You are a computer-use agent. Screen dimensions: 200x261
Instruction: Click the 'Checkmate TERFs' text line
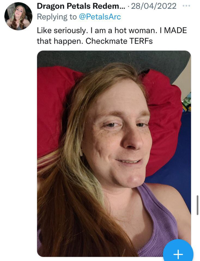(x=119, y=41)
